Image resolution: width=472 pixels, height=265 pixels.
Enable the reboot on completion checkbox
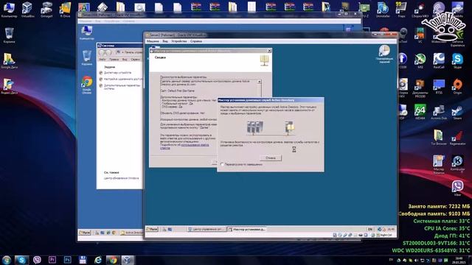click(222, 164)
